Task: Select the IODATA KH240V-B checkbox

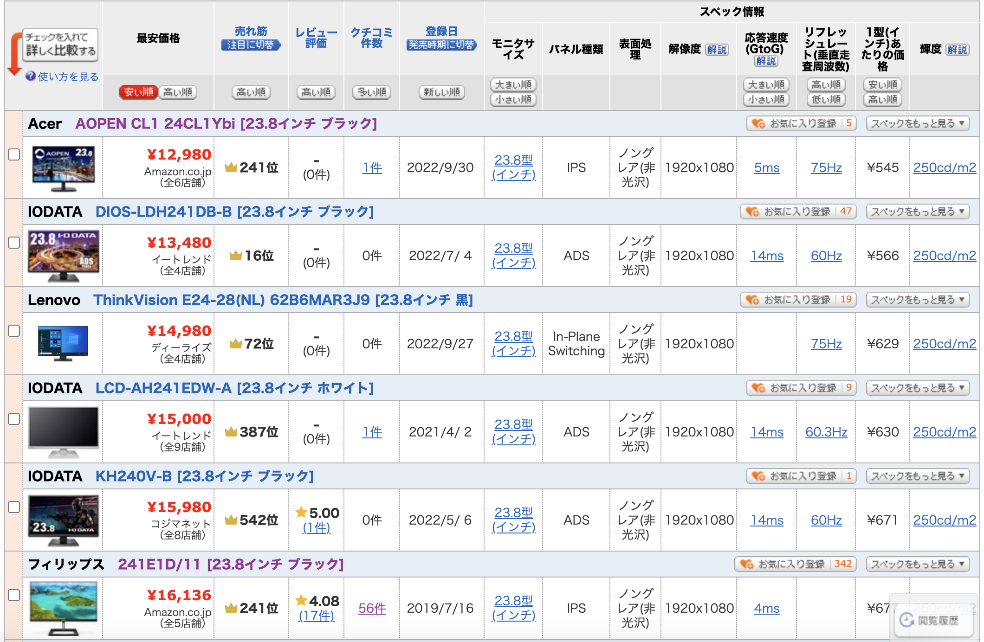Action: click(x=14, y=507)
